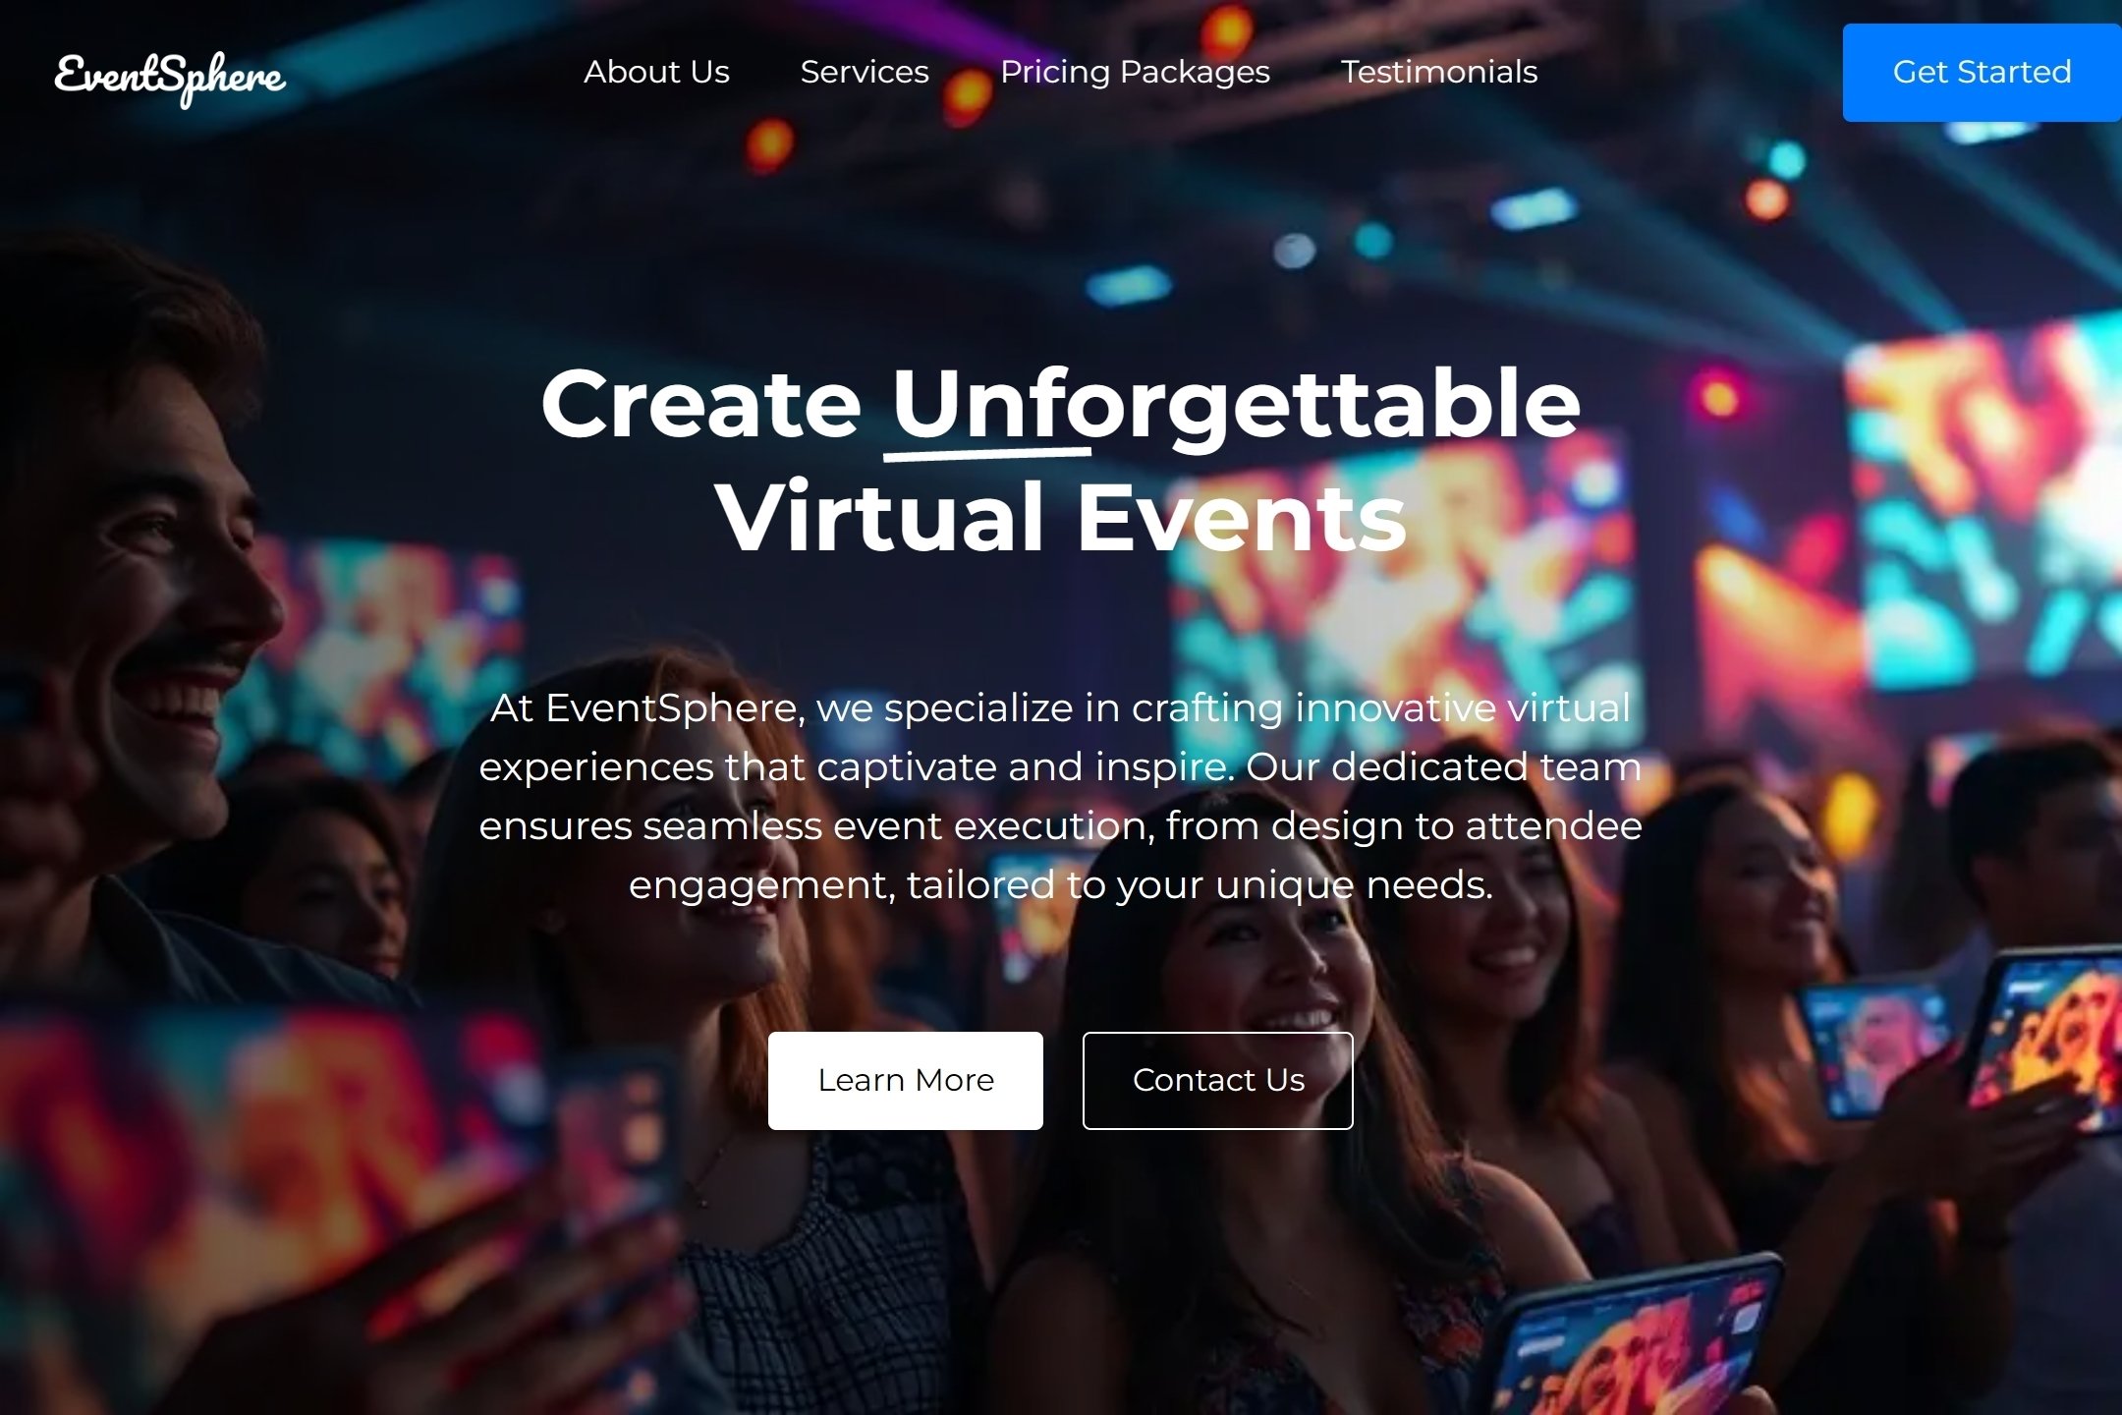Click the Virtual Events heading line
The image size is (2122, 1415).
(1061, 517)
